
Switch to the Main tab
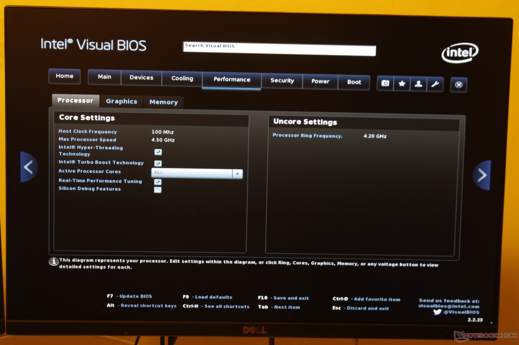[x=104, y=77]
